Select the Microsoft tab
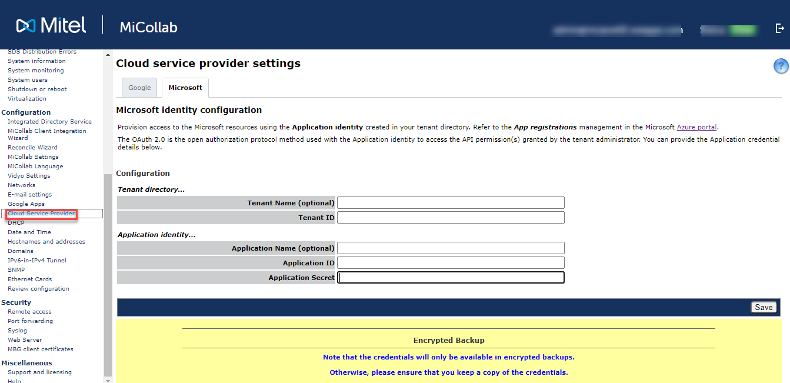 [185, 87]
